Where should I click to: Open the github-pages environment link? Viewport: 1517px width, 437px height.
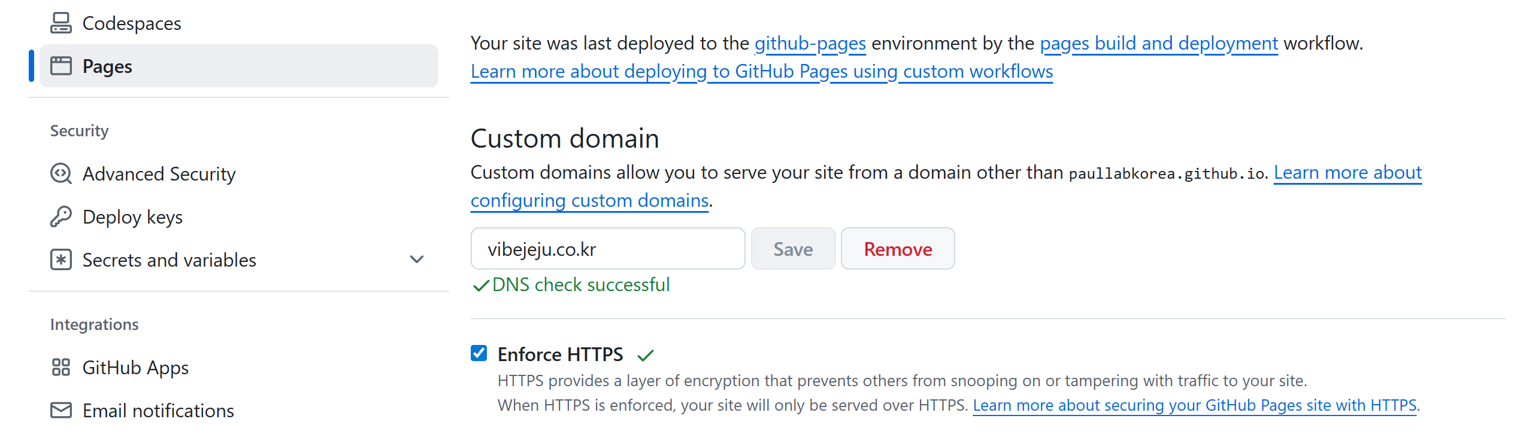tap(810, 44)
